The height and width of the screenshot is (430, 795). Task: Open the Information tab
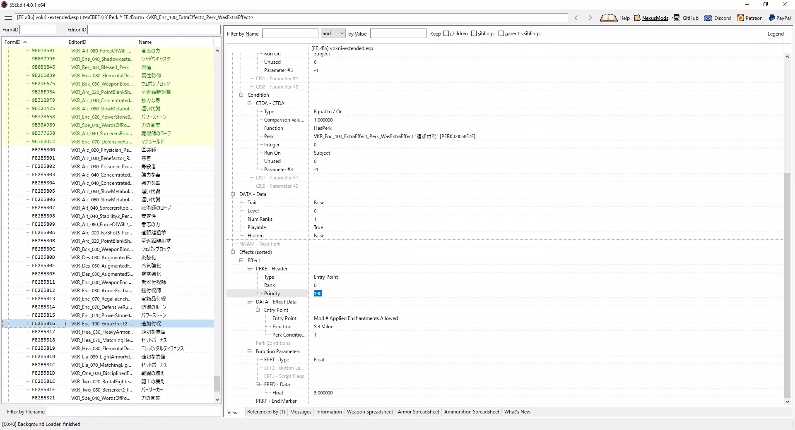pyautogui.click(x=329, y=412)
